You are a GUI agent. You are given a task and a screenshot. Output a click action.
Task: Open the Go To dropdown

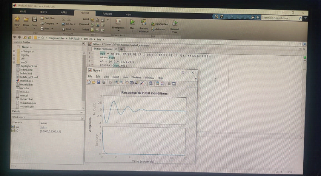click(x=68, y=24)
